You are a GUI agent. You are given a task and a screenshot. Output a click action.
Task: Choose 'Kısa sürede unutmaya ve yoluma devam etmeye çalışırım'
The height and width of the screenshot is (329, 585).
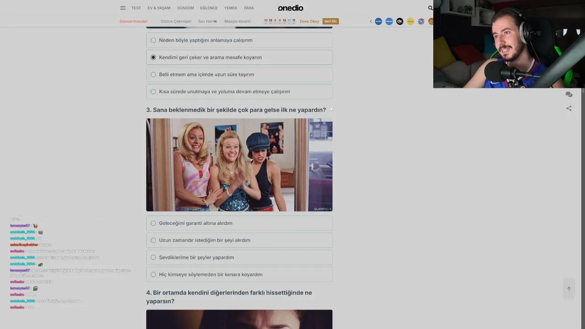tap(239, 91)
